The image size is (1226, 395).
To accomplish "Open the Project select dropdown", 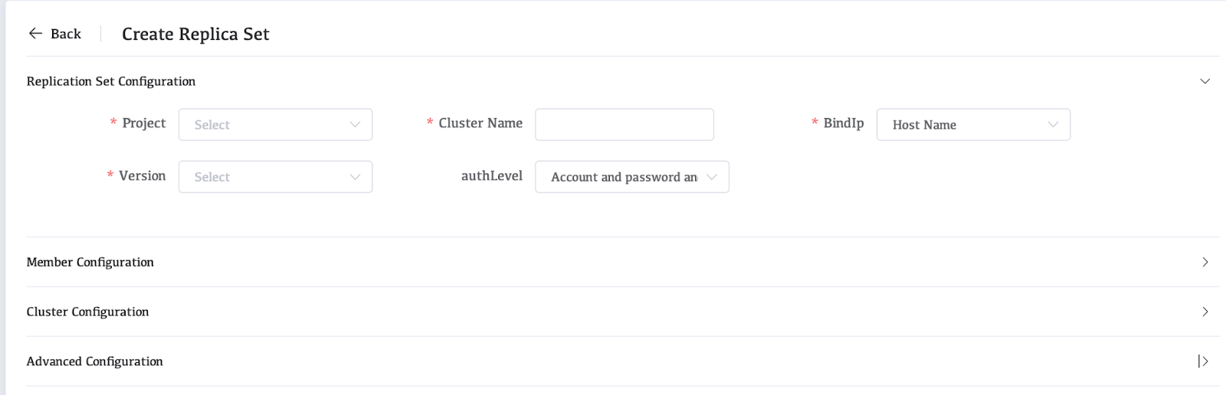I will [x=264, y=125].
